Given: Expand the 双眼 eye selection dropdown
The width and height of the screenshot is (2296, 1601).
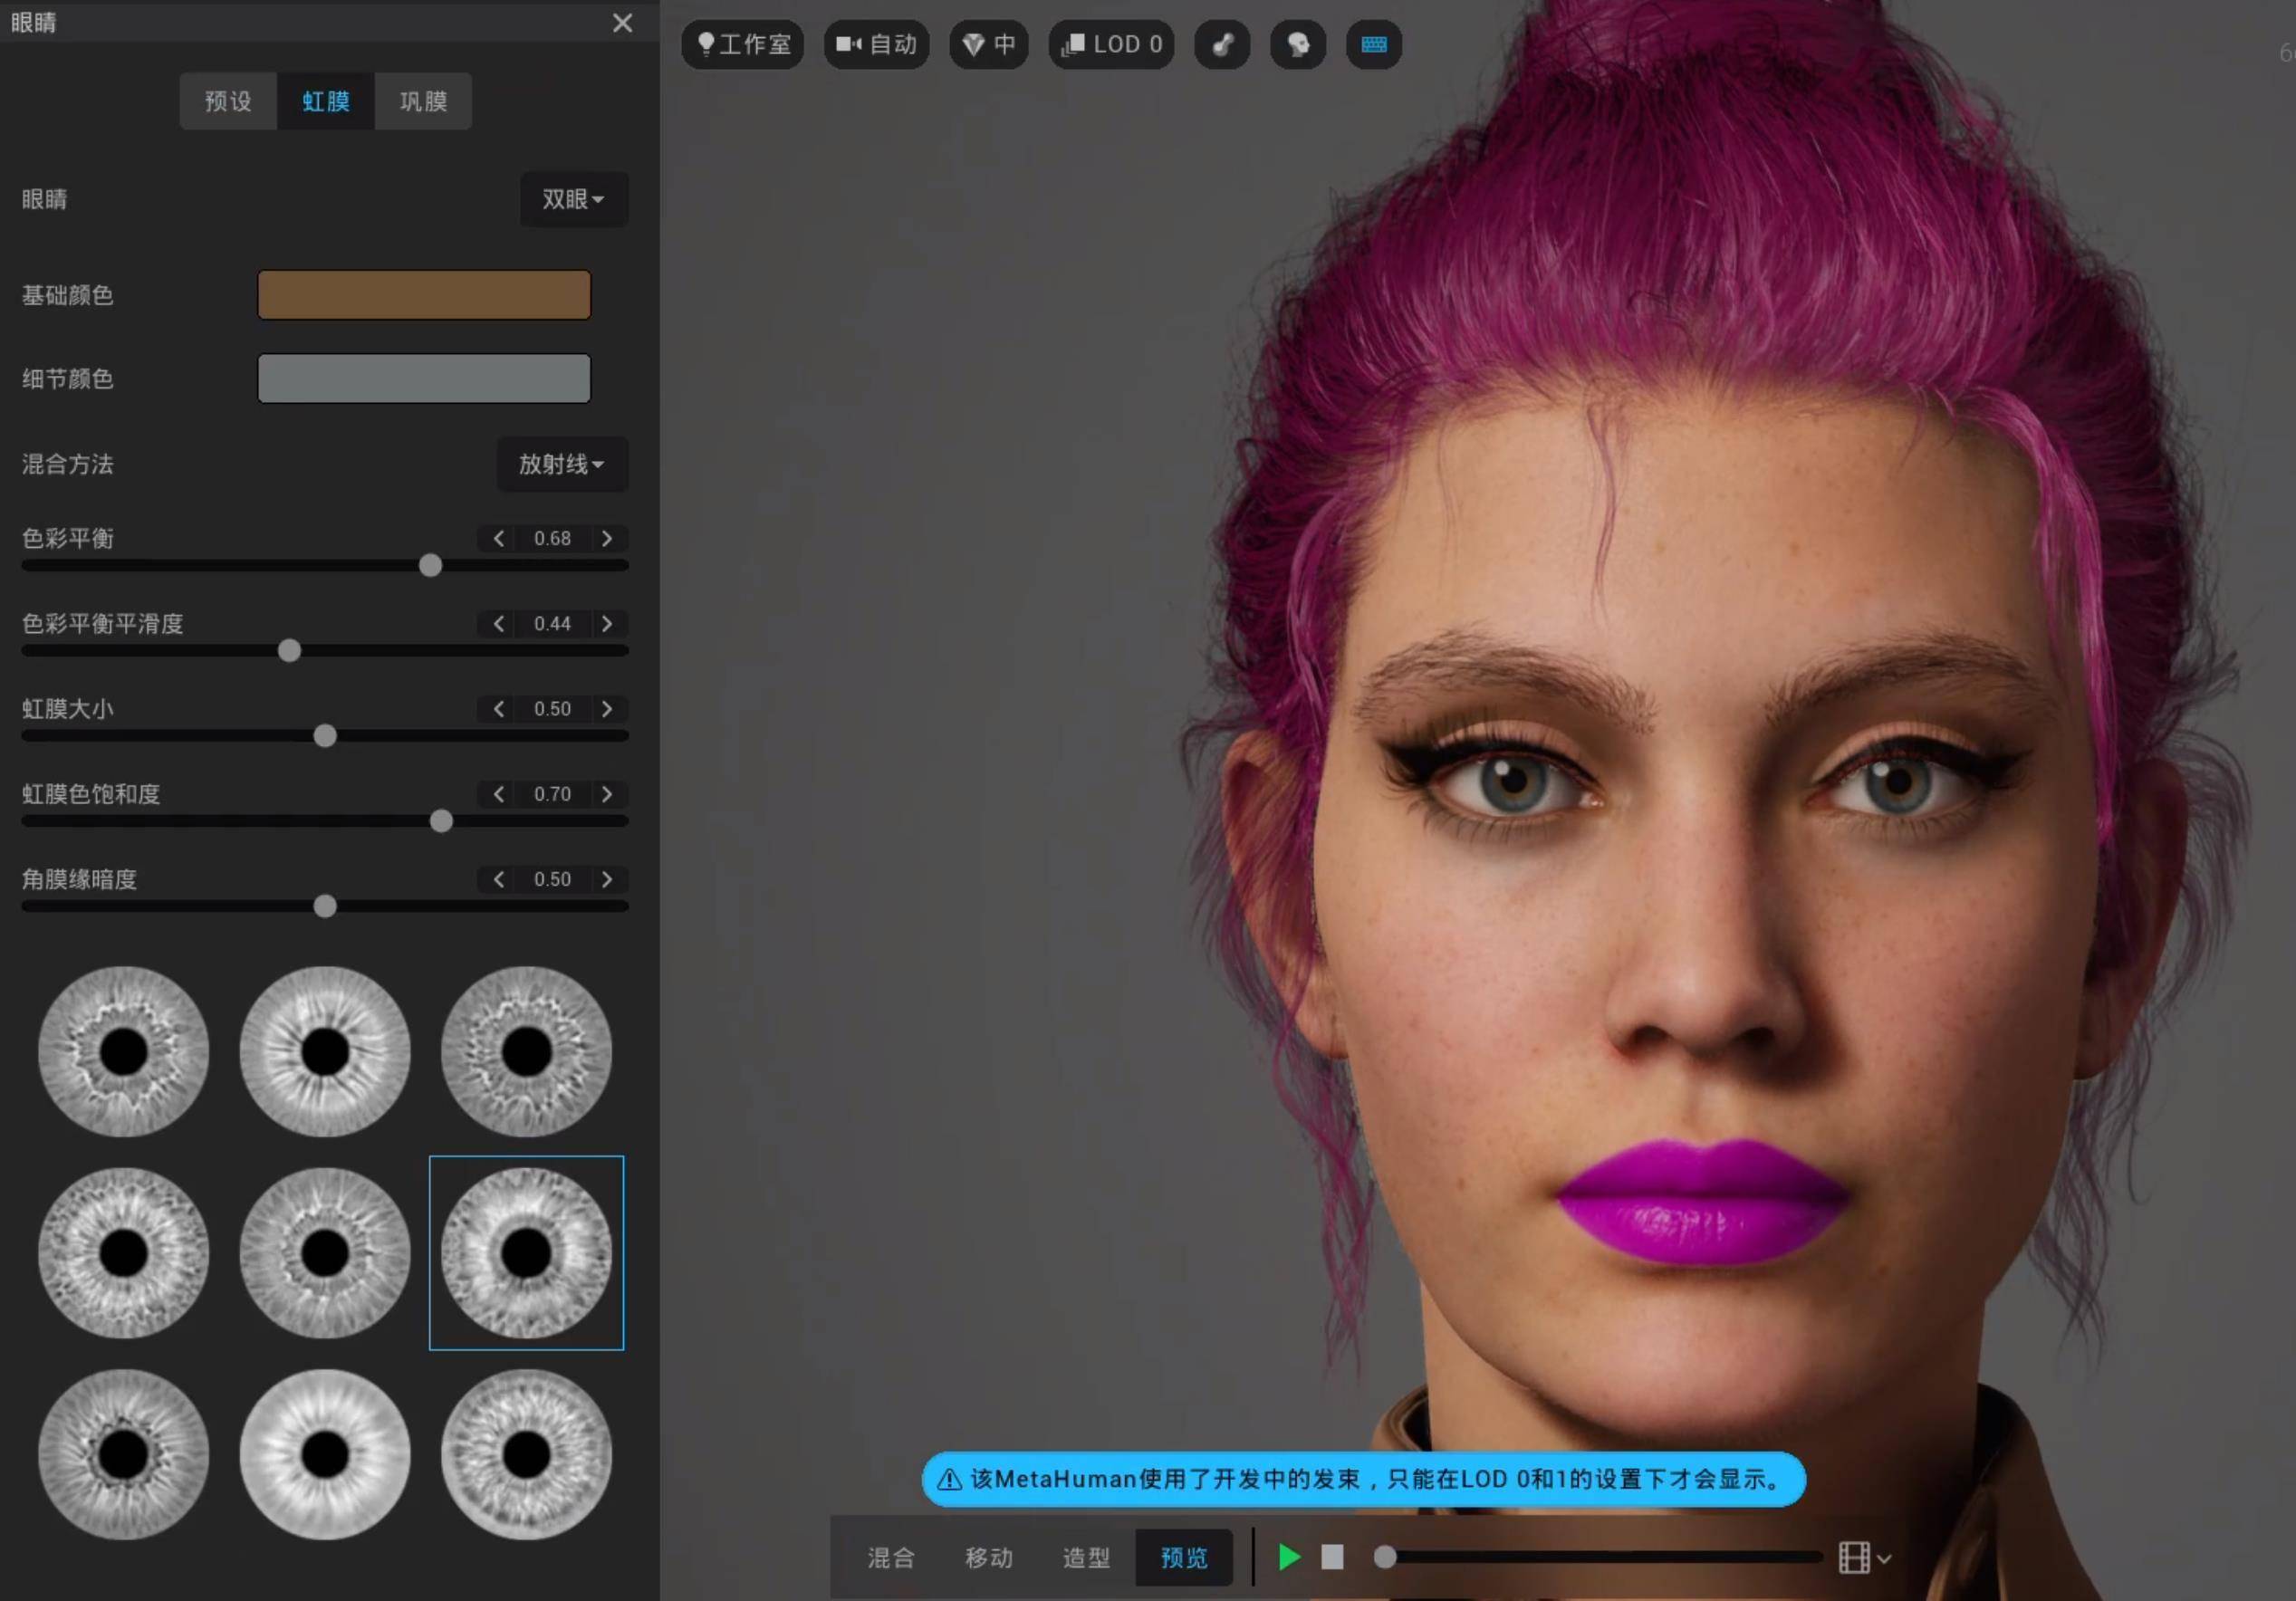Looking at the screenshot, I should click(573, 199).
